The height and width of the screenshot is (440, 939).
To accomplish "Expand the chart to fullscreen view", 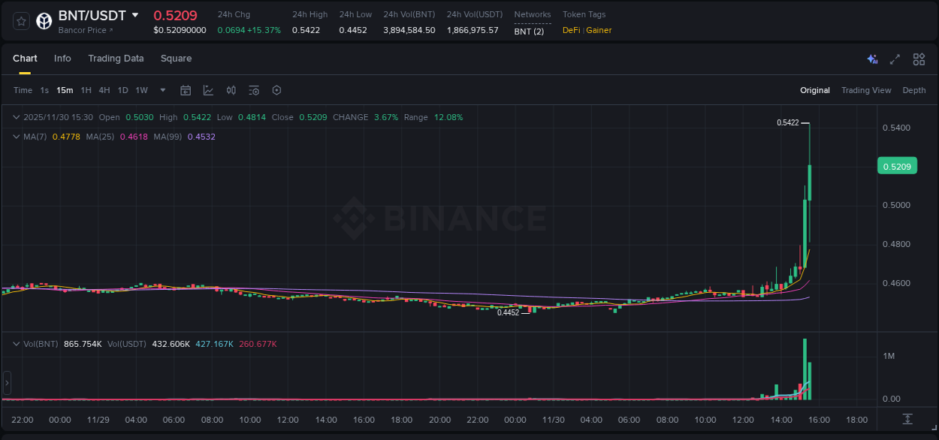I will tap(895, 59).
